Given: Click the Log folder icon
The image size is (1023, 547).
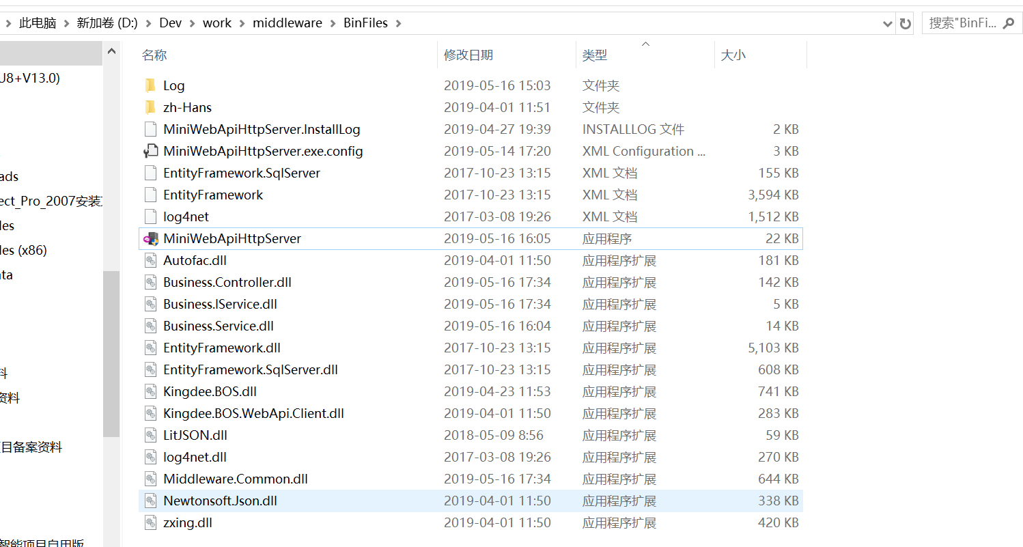Looking at the screenshot, I should (151, 85).
